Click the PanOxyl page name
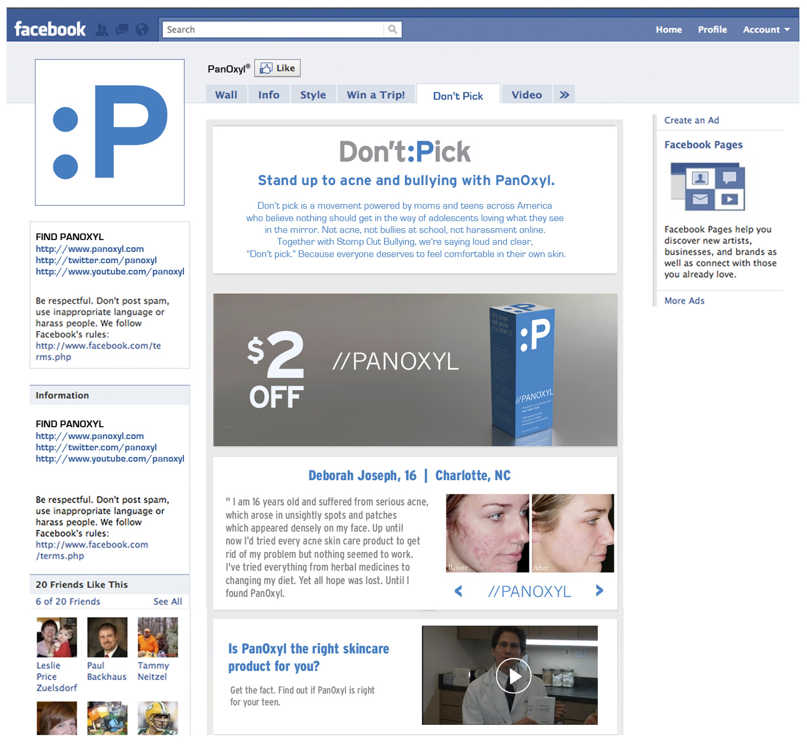This screenshot has width=807, height=748. [x=229, y=69]
